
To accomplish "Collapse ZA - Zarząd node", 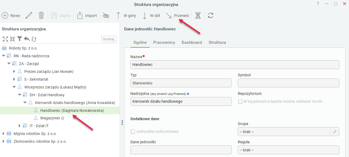I will [9, 64].
